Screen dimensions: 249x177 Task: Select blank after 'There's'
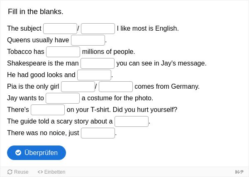48,110
